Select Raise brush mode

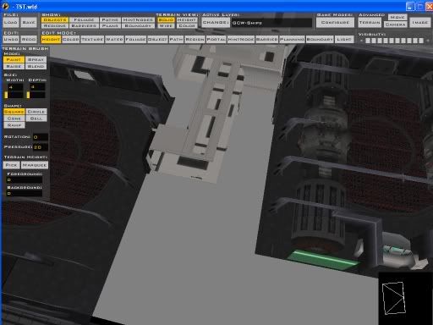pyautogui.click(x=14, y=66)
